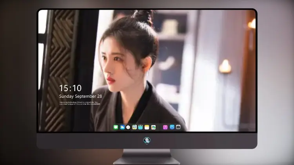The width and height of the screenshot is (294, 165).
Task: Open the map-and-chat app icon after Clock
Action: [134, 127]
